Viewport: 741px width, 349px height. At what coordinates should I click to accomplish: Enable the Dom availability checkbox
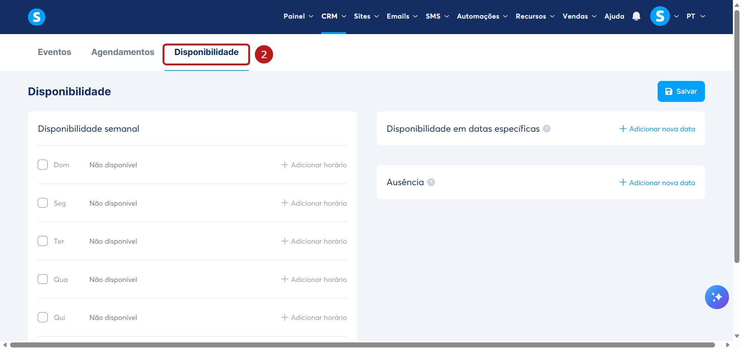pyautogui.click(x=43, y=165)
